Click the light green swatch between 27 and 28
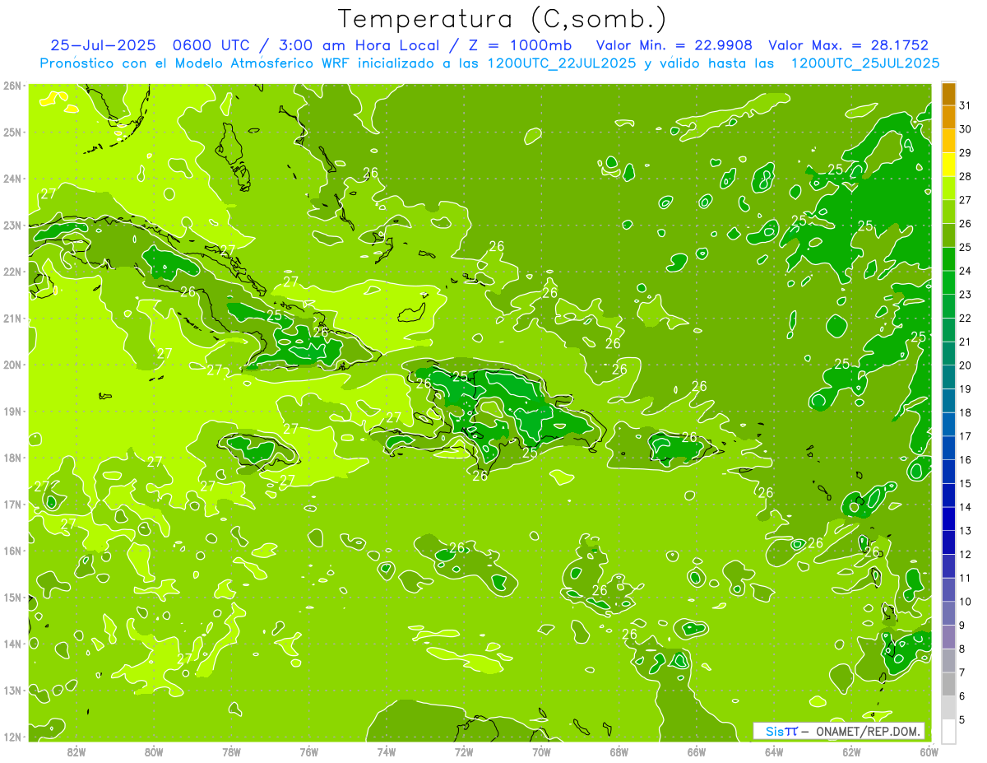The image size is (987, 763). click(x=948, y=188)
